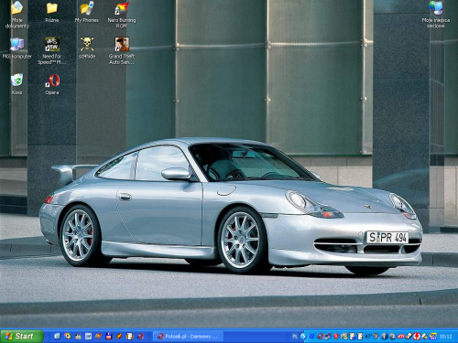This screenshot has height=343, width=458.
Task: Open Moje miejsca sieciowe network icon
Action: click(436, 15)
